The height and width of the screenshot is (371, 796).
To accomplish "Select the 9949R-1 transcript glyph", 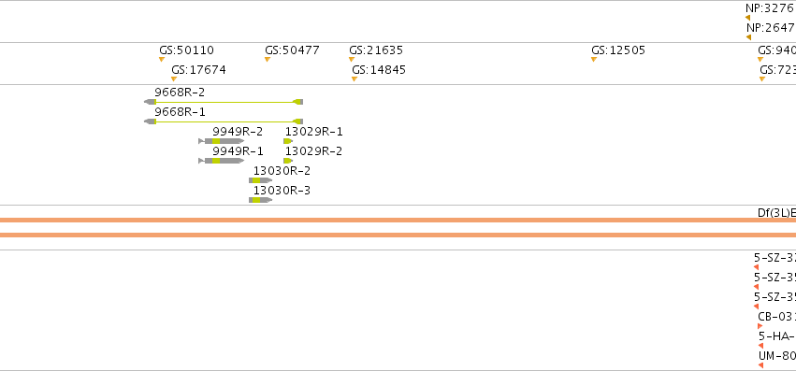I will click(x=222, y=161).
